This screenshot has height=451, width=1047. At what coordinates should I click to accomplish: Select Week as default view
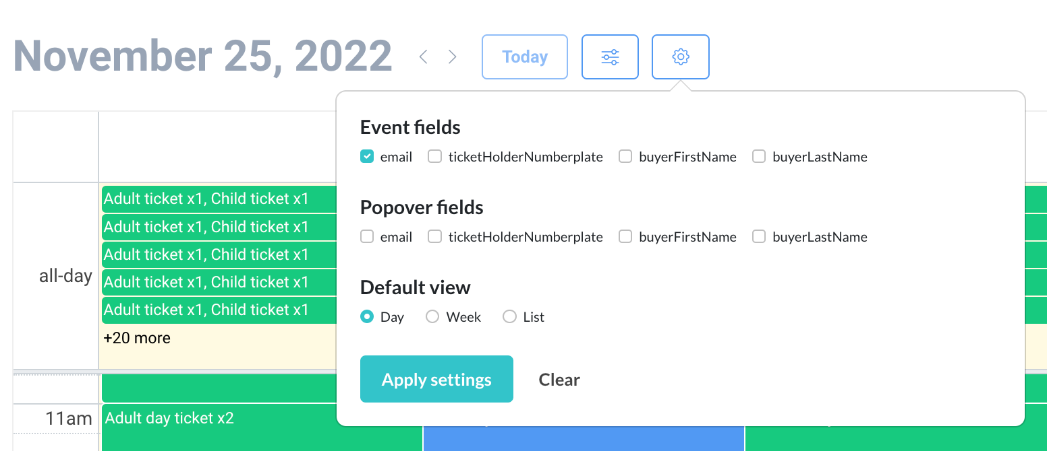coord(432,317)
